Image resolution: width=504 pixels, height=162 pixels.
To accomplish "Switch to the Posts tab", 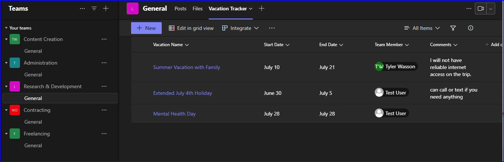I will [x=180, y=8].
